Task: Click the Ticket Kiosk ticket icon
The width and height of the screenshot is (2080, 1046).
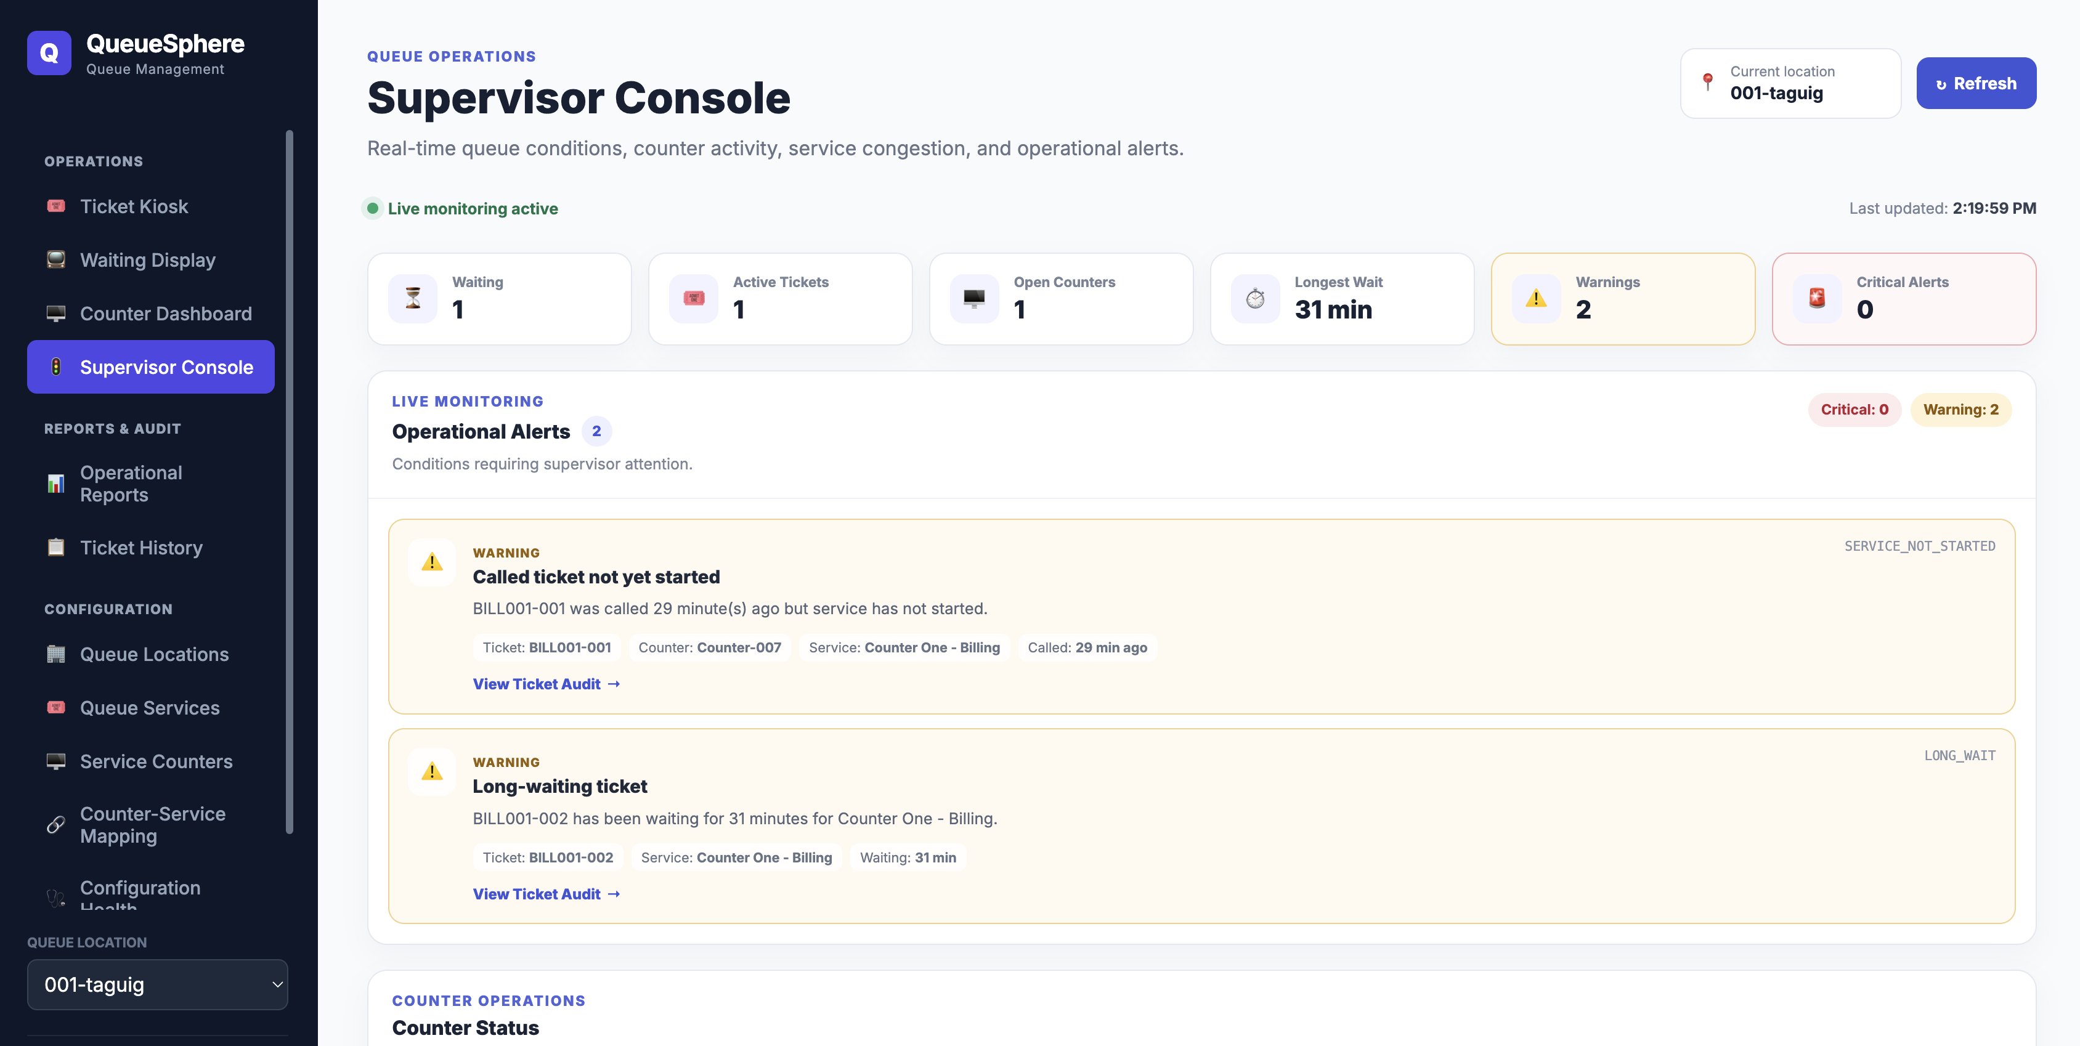Action: click(55, 206)
